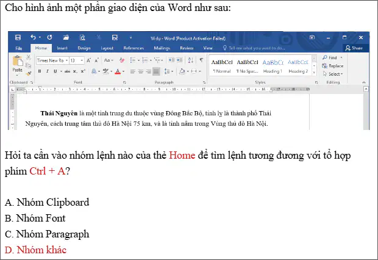Viewport: 378px width, 260px height.
Task: Open the font size 13 dropdown
Action: click(x=82, y=60)
